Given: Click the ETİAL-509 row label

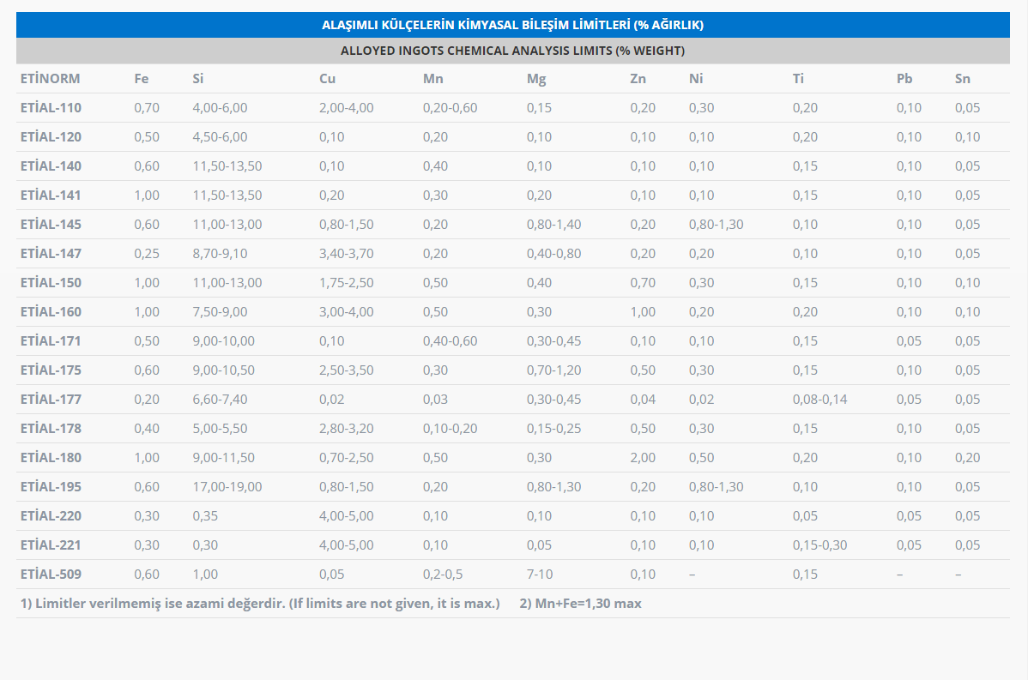Looking at the screenshot, I should 51,575.
